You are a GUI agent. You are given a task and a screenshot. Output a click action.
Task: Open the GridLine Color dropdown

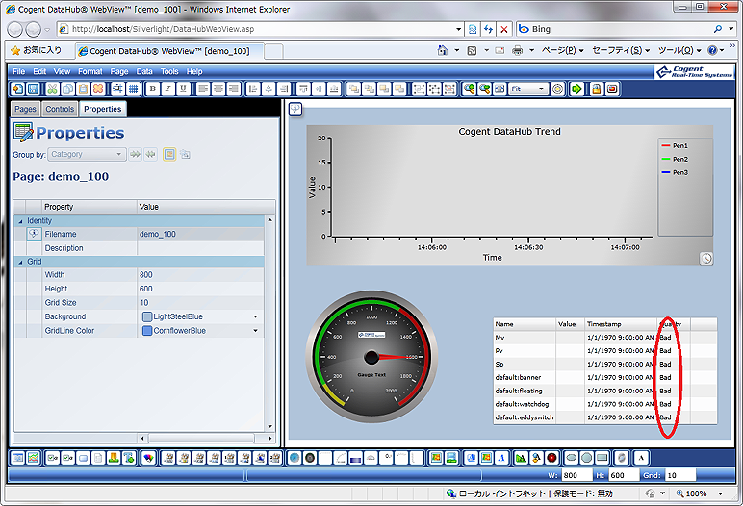click(x=255, y=331)
